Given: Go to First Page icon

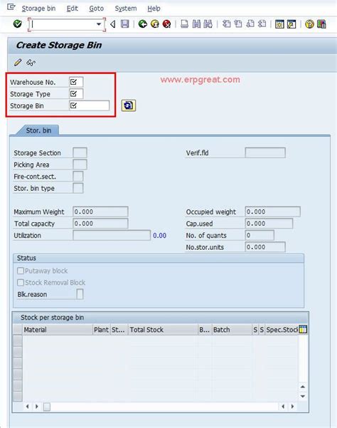Looking at the screenshot, I should [x=226, y=24].
